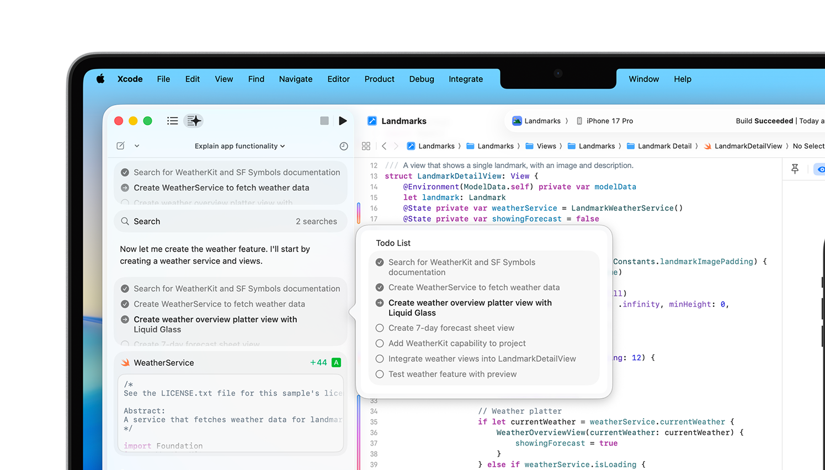The height and width of the screenshot is (470, 825).
Task: Open the related items grid icon
Action: click(366, 146)
